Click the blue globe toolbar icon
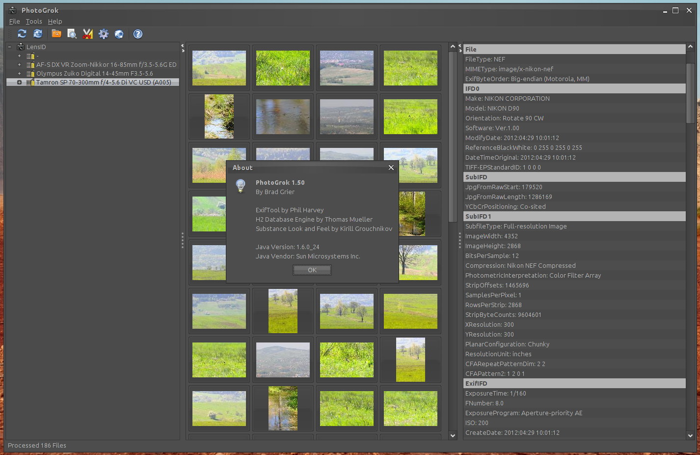This screenshot has height=455, width=700. (119, 34)
